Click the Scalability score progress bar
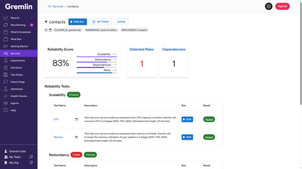Viewport: 302px width, 169px height. pyautogui.click(x=97, y=57)
